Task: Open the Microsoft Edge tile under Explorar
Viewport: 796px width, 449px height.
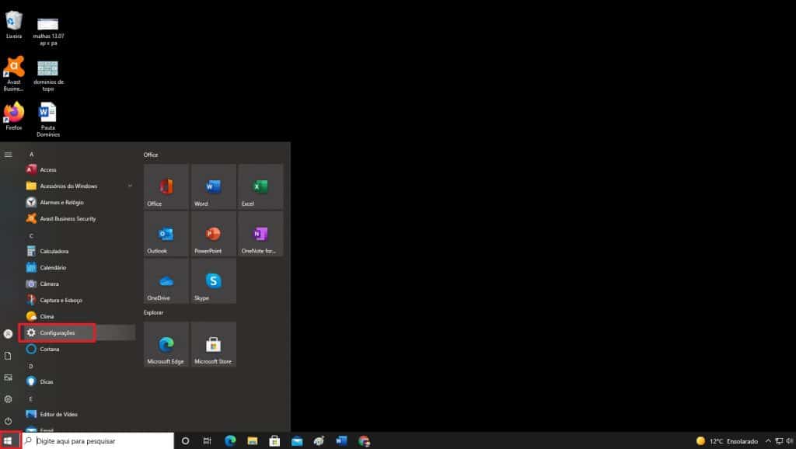Action: 166,344
